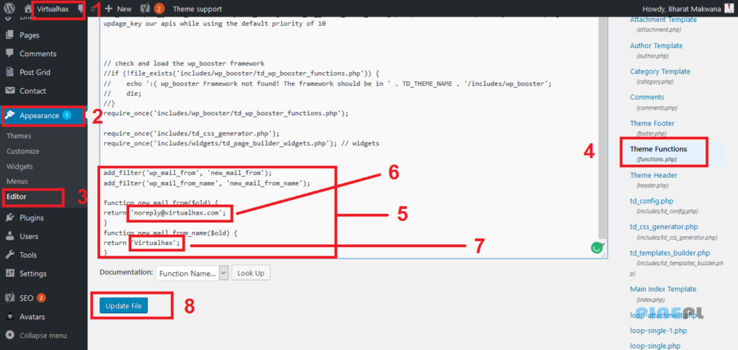Open the Customize submenu item
Screen dimensions: 738x350
pyautogui.click(x=23, y=151)
